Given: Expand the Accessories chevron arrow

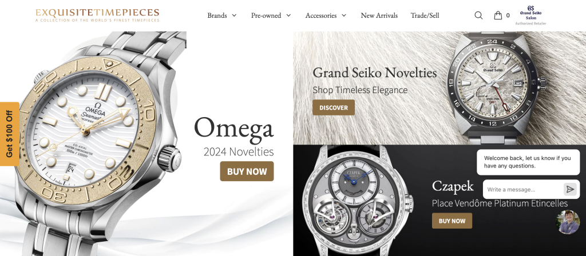Looking at the screenshot, I should 344,15.
